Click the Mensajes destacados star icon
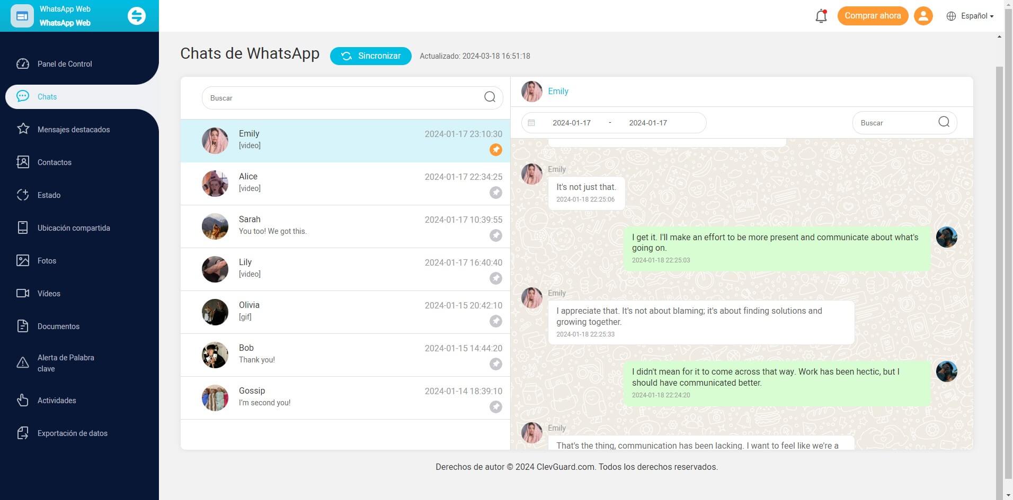This screenshot has height=500, width=1013. point(23,129)
